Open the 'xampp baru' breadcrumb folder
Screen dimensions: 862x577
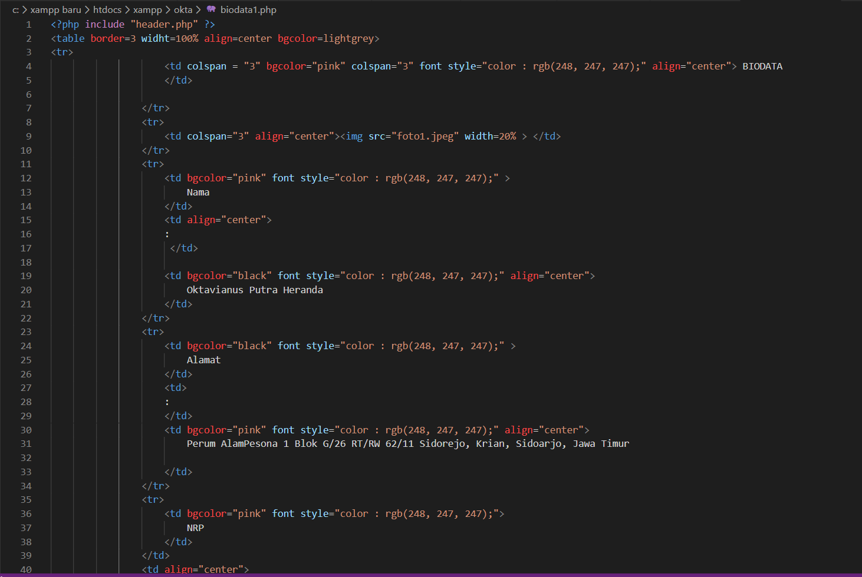pyautogui.click(x=55, y=9)
